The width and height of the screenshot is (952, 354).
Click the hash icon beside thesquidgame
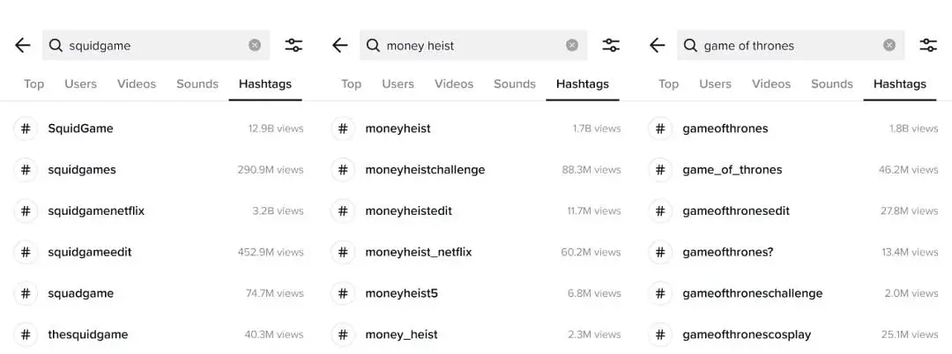pyautogui.click(x=26, y=335)
